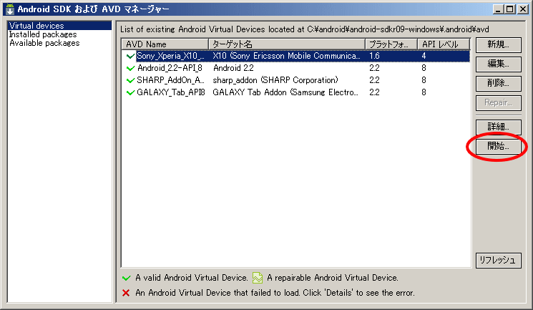Viewport: 533px width, 310px height.
Task: Sort by the ターゲット名 column header
Action: point(287,44)
